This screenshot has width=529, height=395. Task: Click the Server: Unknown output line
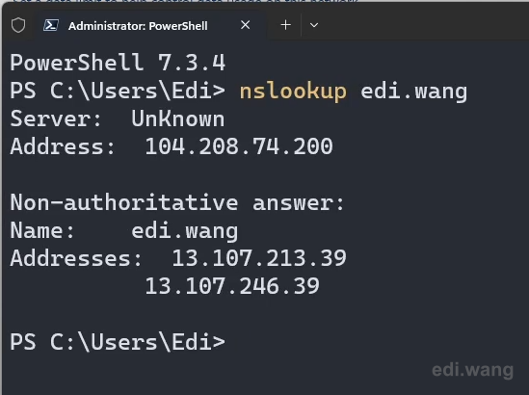(117, 119)
